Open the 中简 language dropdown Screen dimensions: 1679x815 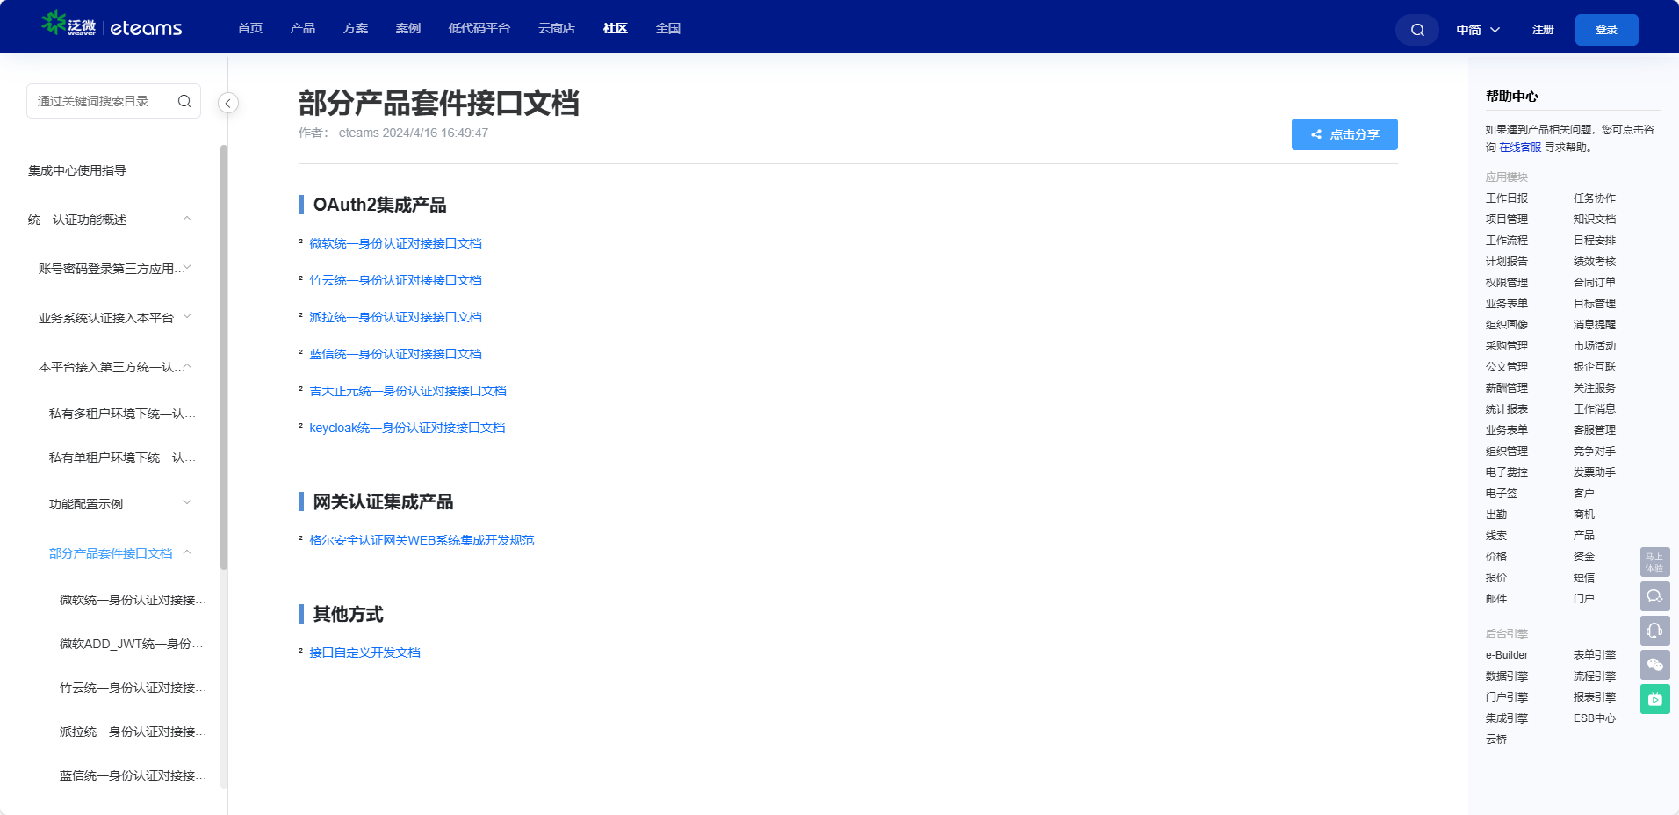pyautogui.click(x=1478, y=30)
